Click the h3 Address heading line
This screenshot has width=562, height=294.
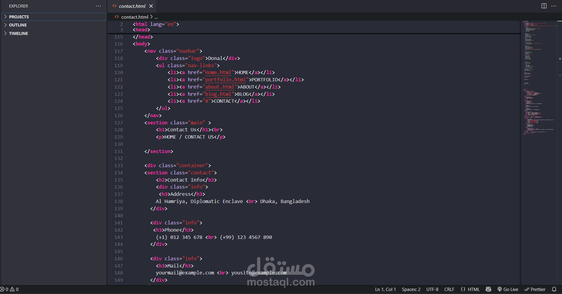pyautogui.click(x=182, y=194)
